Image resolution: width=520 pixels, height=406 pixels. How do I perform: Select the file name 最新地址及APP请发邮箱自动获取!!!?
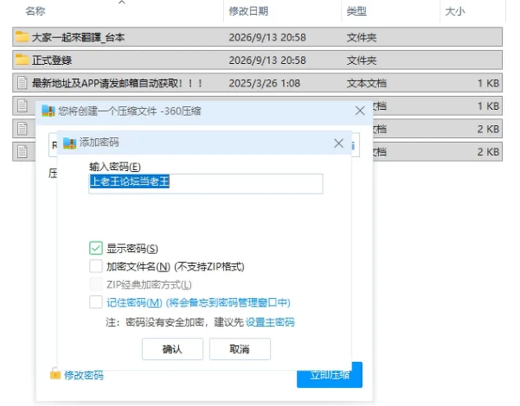[x=117, y=83]
